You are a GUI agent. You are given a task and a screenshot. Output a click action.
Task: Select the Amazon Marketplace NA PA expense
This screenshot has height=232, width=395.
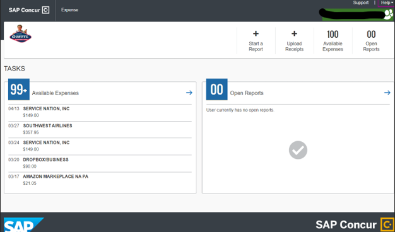click(x=100, y=180)
